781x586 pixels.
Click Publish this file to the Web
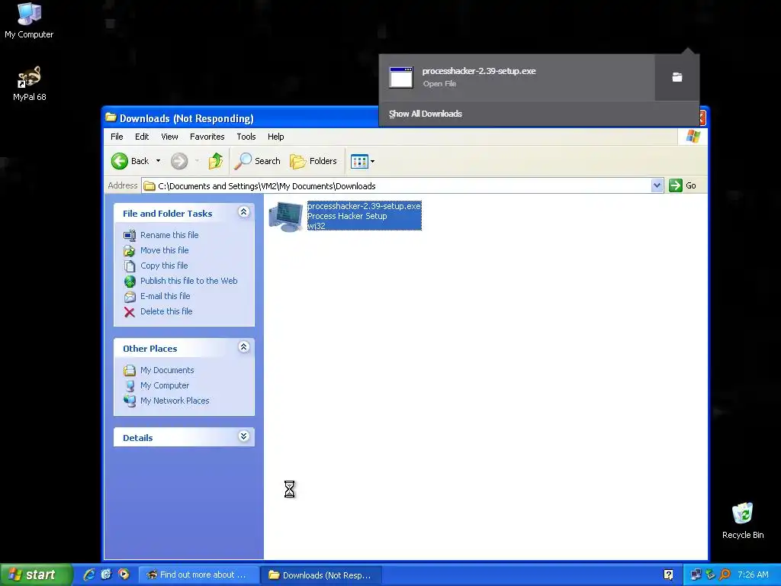(189, 281)
